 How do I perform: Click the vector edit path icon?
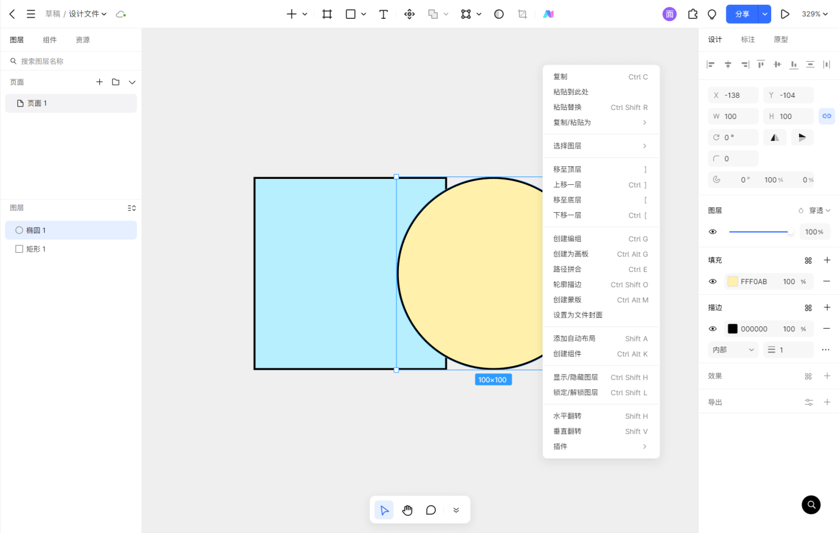pos(466,14)
